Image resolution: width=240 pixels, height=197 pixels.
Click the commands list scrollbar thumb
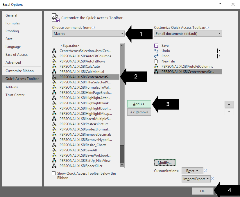122,97
